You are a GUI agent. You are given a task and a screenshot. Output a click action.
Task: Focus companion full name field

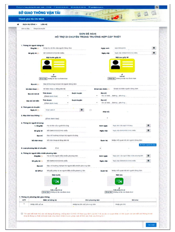66,126
